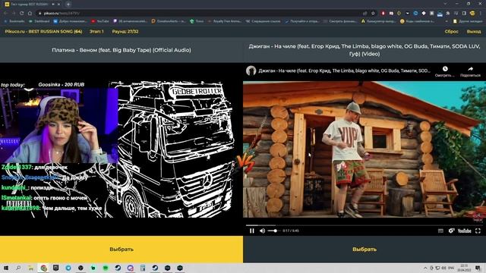The width and height of the screenshot is (486, 273).
Task: Open the tab search dropdown chevron
Action: pyautogui.click(x=445, y=4)
